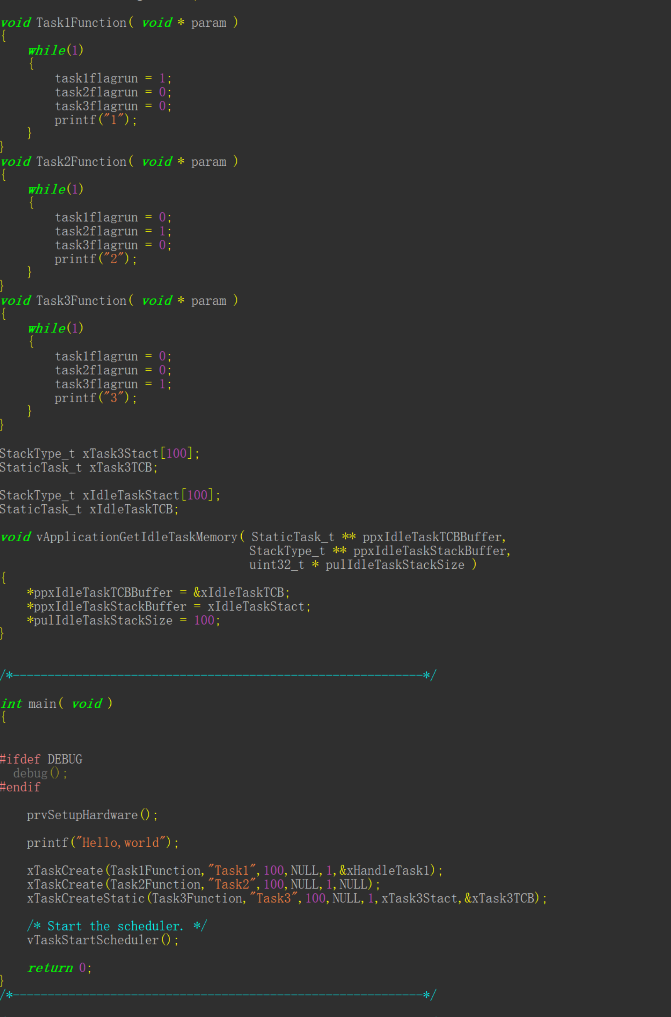The width and height of the screenshot is (671, 1017).
Task: Click pulIdleTaskStackSize parameter in declaration
Action: [x=395, y=565]
